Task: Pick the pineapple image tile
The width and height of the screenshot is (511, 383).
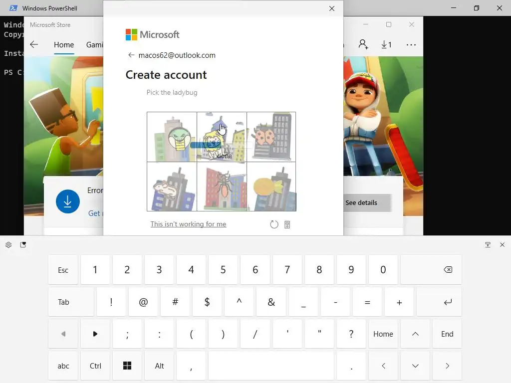Action: point(271,187)
